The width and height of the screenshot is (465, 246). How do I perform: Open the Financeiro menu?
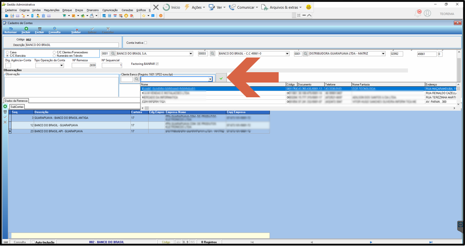tap(93, 10)
